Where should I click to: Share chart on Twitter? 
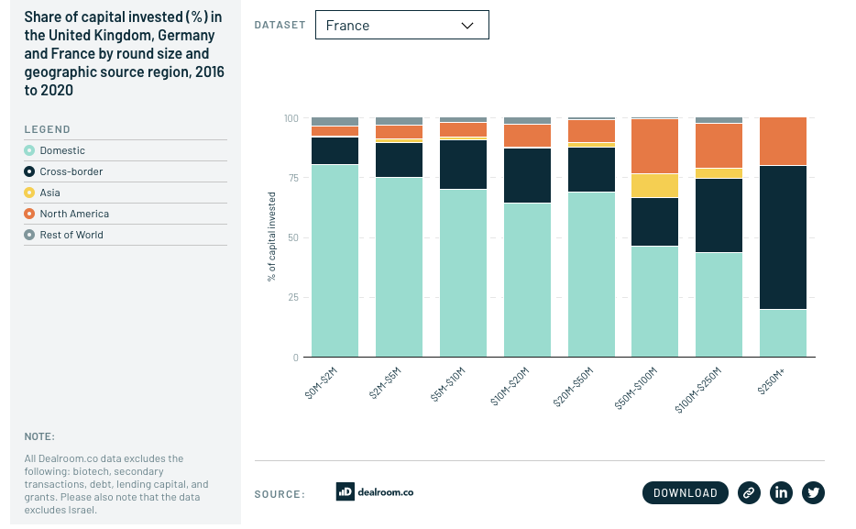pos(813,492)
